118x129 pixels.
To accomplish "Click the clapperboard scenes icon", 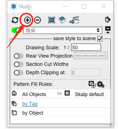I will [74, 20].
